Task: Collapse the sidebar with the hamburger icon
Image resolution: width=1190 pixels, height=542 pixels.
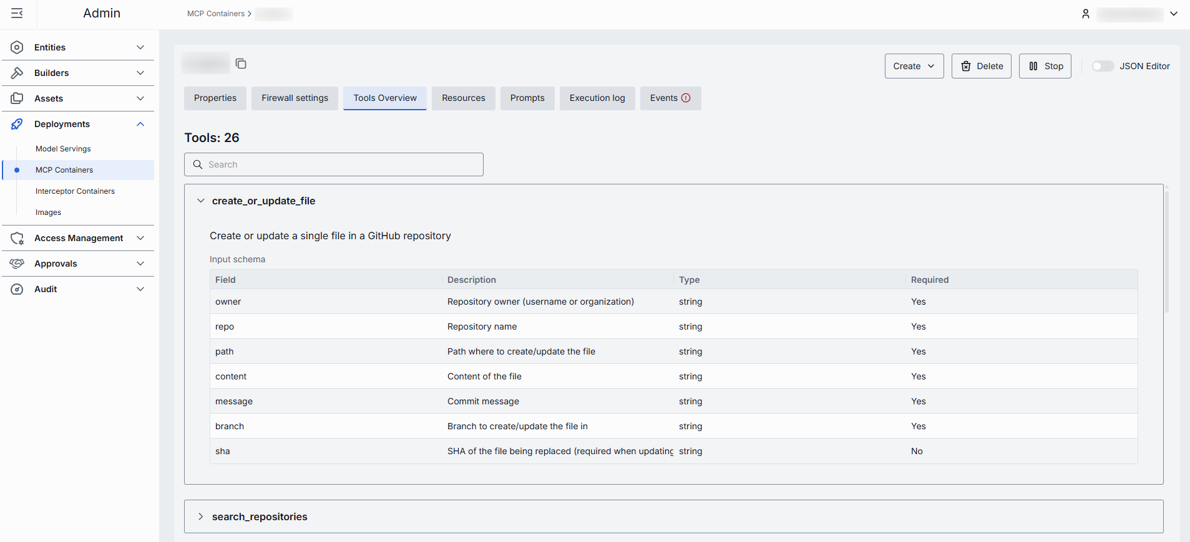Action: [x=17, y=13]
